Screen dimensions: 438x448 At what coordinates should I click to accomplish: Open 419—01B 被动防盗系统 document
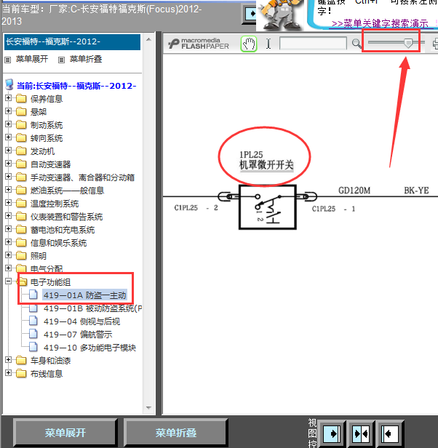coord(92,308)
